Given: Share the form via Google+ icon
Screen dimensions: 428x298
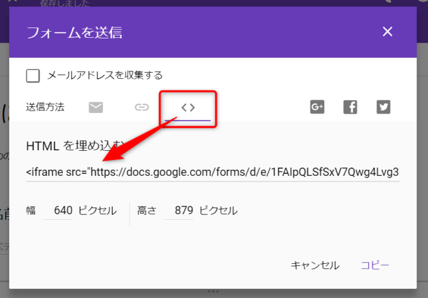Looking at the screenshot, I should point(317,107).
